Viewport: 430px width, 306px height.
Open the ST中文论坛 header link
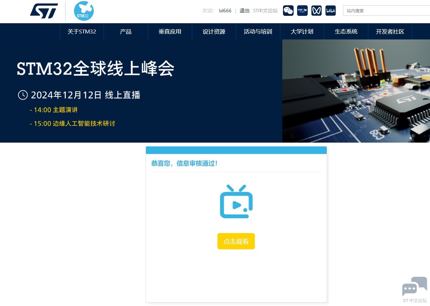pos(265,11)
